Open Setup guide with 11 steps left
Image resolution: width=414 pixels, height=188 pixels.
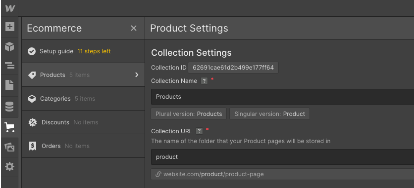pos(83,51)
